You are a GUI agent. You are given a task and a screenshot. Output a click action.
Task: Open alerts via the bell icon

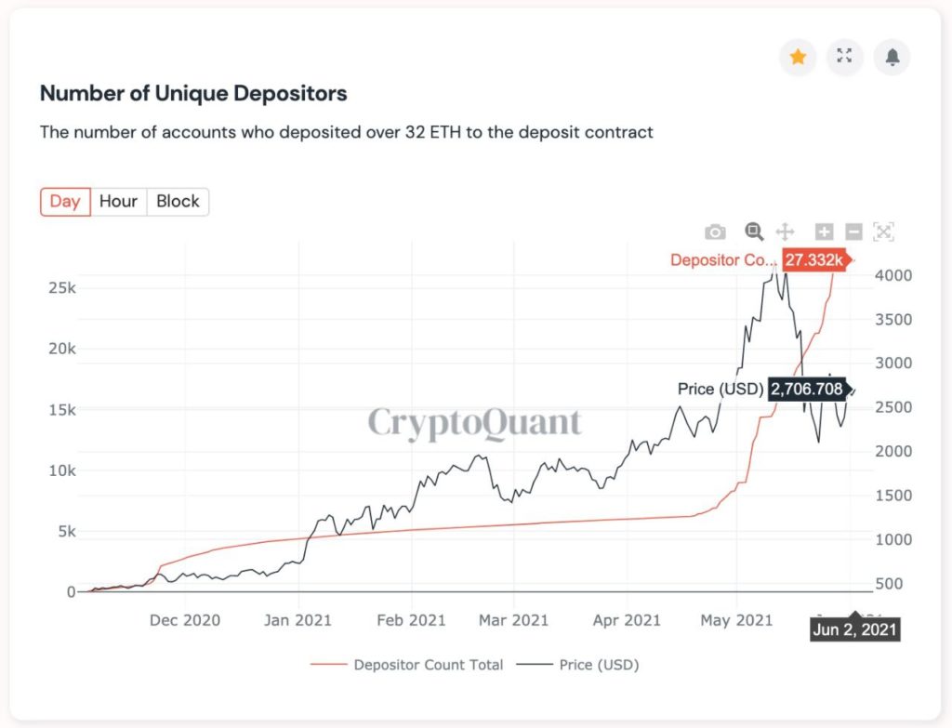(x=891, y=57)
